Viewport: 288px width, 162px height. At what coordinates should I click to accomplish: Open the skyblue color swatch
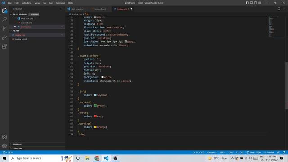tap(95, 95)
